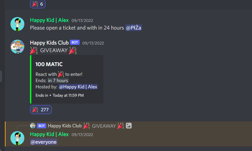Click party popper emoji after GIVEAWAY text
252x151 pixels.
73,50
